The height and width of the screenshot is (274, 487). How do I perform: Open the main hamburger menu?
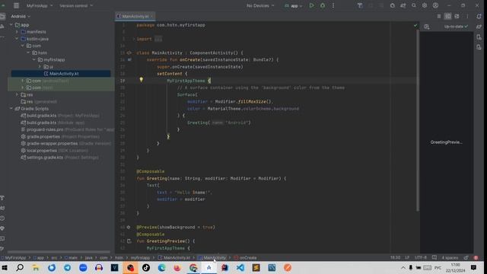coord(16,5)
